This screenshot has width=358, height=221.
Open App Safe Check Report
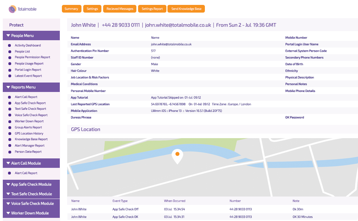(30, 103)
